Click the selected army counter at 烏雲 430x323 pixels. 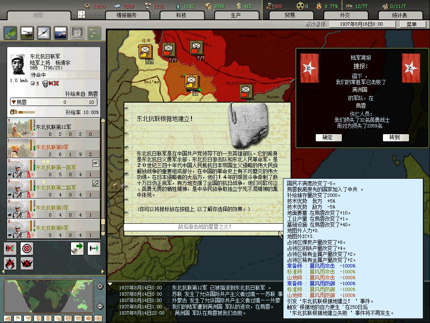(x=192, y=82)
